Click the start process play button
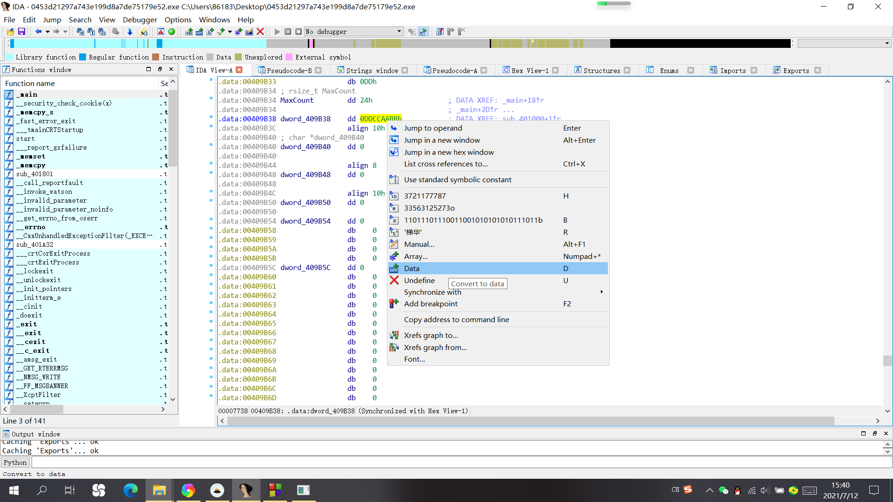The image size is (893, 502). [277, 32]
